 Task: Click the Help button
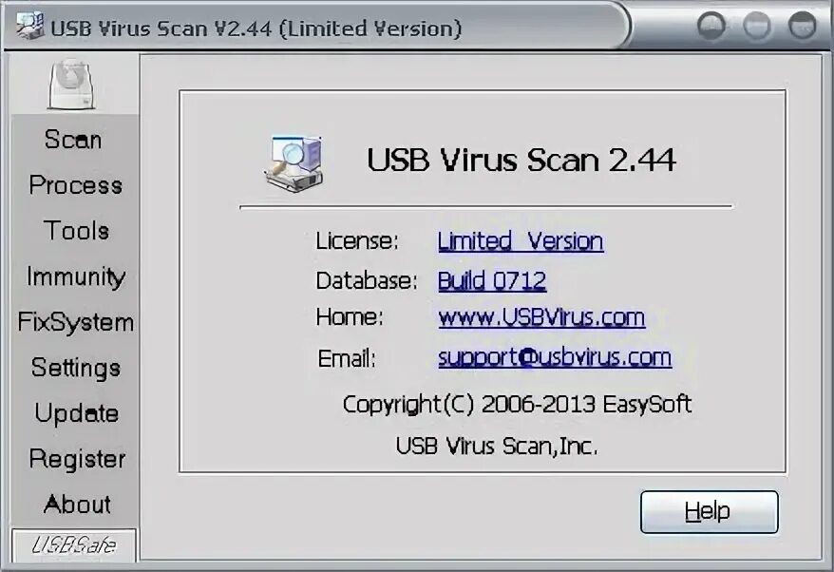click(x=709, y=511)
